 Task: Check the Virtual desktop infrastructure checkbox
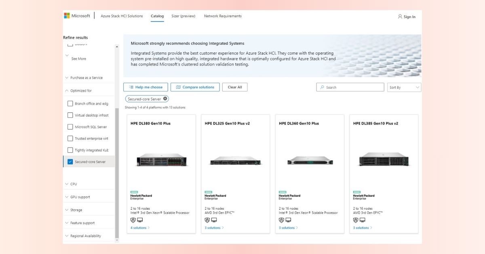point(70,115)
